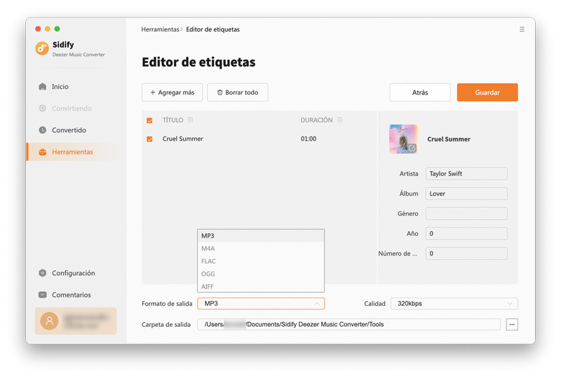This screenshot has width=561, height=378.
Task: Click the Inicio home icon
Action: (43, 87)
